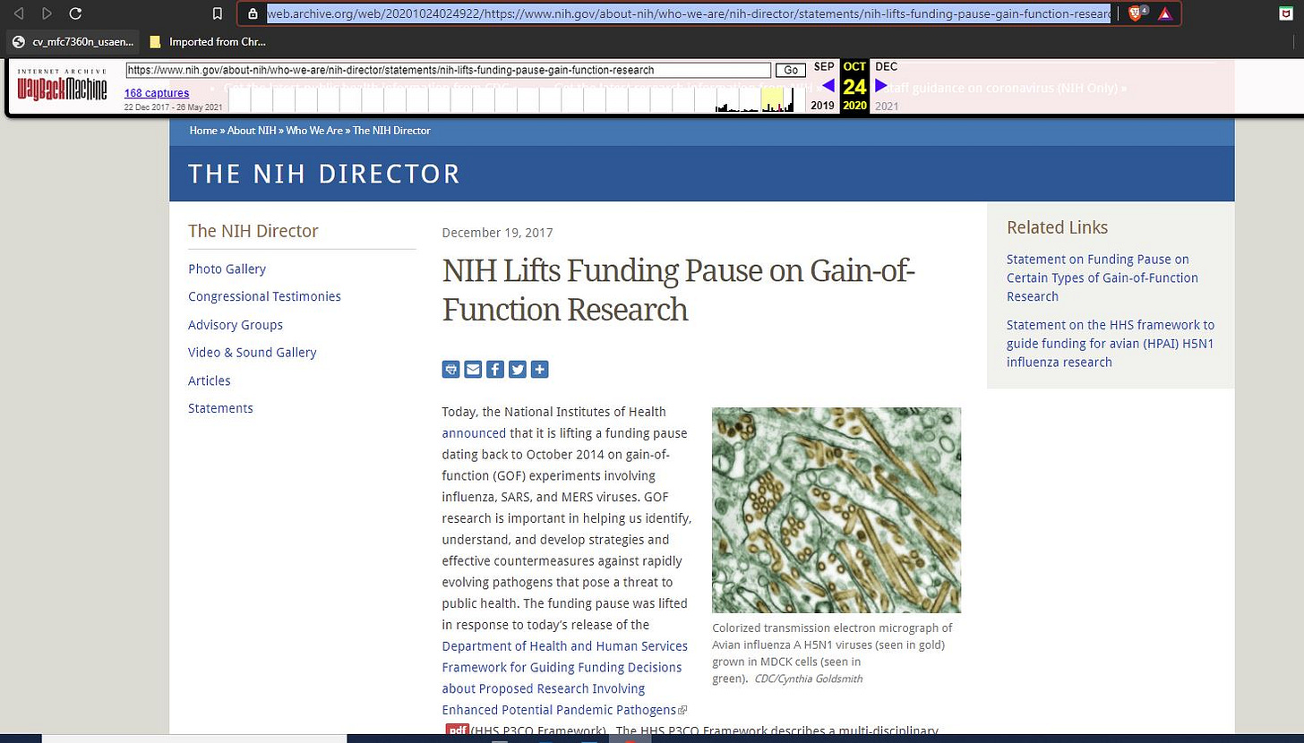Viewport: 1304px width, 743px height.
Task: Click the browser address bar URL
Action: click(x=689, y=13)
